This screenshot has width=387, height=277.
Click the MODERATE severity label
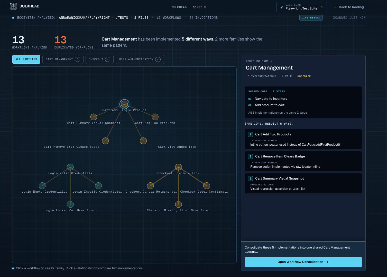(x=304, y=76)
